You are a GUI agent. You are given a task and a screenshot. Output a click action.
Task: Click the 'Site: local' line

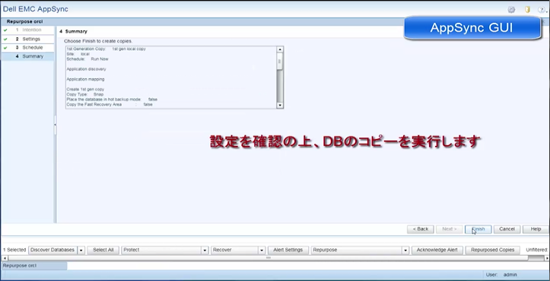pos(78,55)
